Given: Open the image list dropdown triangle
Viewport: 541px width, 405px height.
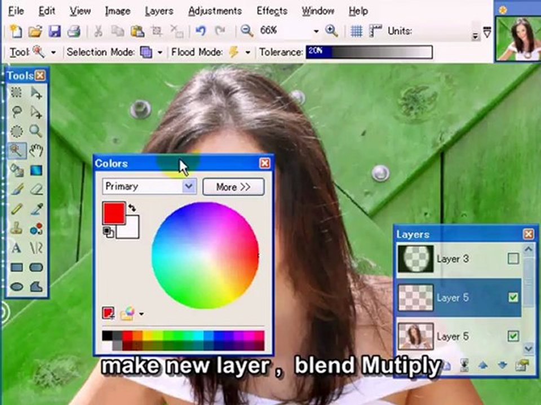Looking at the screenshot, I should point(487,33).
